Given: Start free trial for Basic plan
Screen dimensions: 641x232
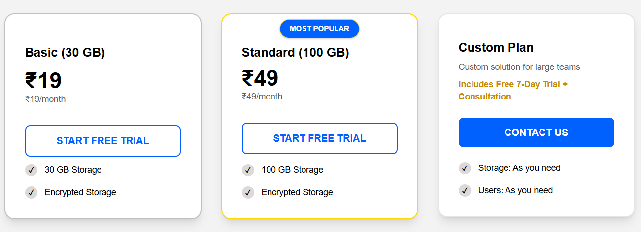Looking at the screenshot, I should [102, 141].
